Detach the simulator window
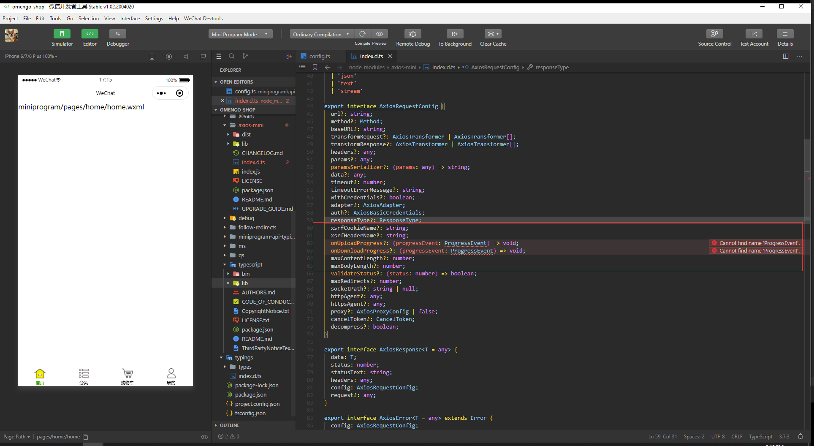The image size is (814, 446). coord(203,57)
